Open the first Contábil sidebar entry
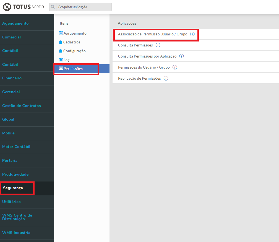The image size is (279, 242). (27, 51)
